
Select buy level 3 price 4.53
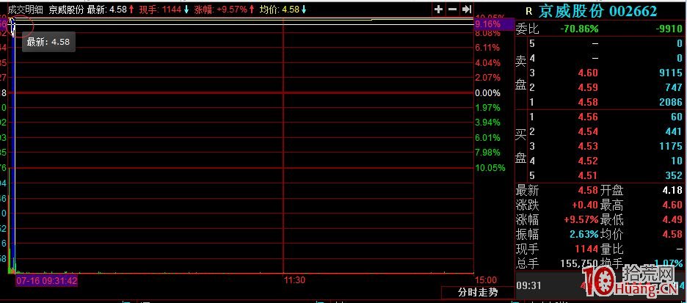(588, 146)
